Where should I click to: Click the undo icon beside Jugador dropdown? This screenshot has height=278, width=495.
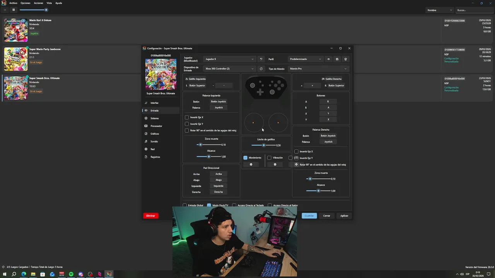(261, 59)
